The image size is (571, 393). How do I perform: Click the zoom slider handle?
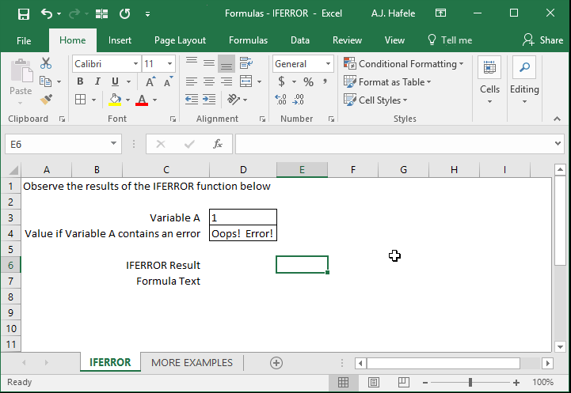point(470,382)
